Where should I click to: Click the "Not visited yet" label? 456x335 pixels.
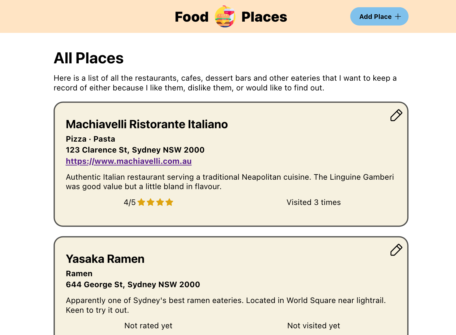[x=313, y=326]
